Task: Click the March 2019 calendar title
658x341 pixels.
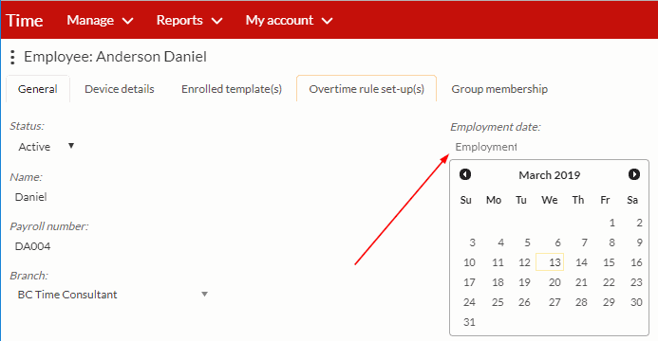Action: click(x=550, y=175)
